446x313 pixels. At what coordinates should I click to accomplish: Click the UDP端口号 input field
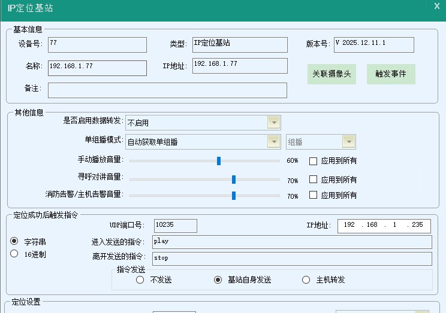point(175,226)
